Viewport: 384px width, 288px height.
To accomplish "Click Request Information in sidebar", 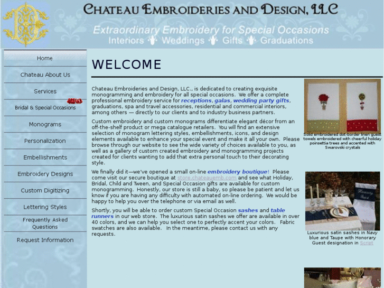I will point(45,240).
